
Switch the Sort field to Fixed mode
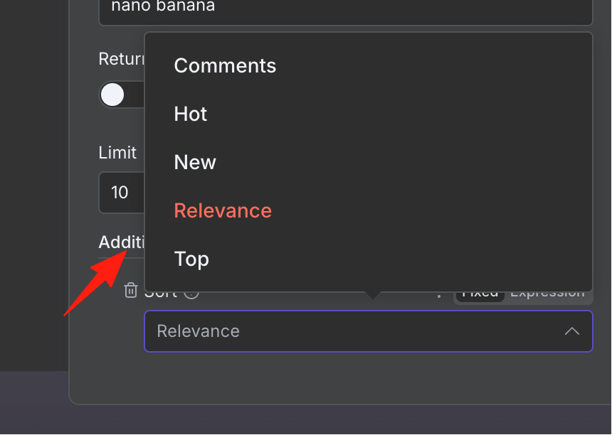click(x=480, y=295)
